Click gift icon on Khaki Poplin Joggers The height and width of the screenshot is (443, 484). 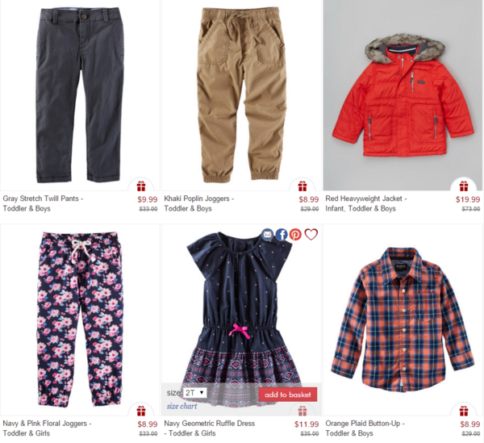(302, 186)
